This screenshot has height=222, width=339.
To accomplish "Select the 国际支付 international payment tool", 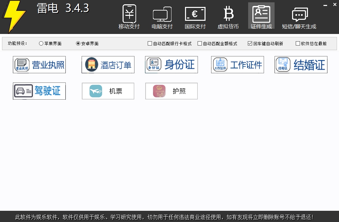I will pyautogui.click(x=195, y=16).
